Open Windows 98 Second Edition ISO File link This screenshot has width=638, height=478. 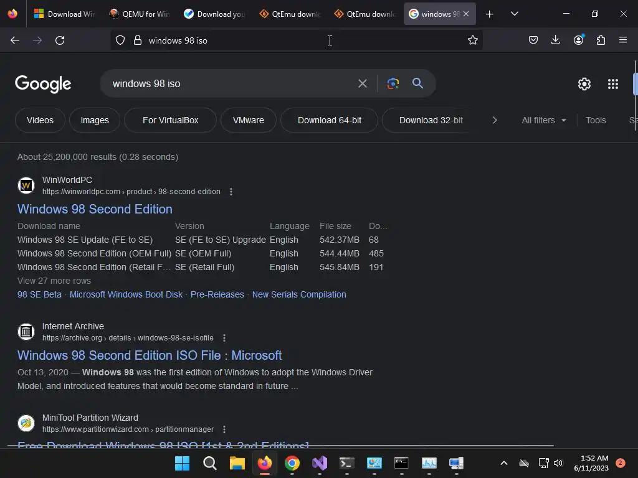pos(150,355)
